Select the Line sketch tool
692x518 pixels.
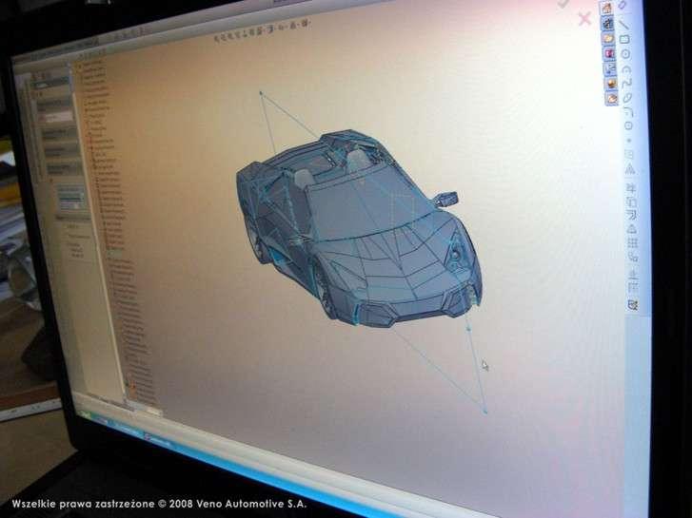624,23
